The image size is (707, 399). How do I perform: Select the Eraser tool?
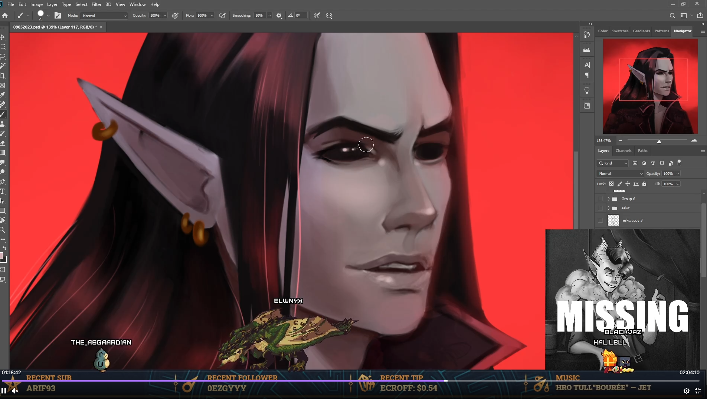click(3, 143)
